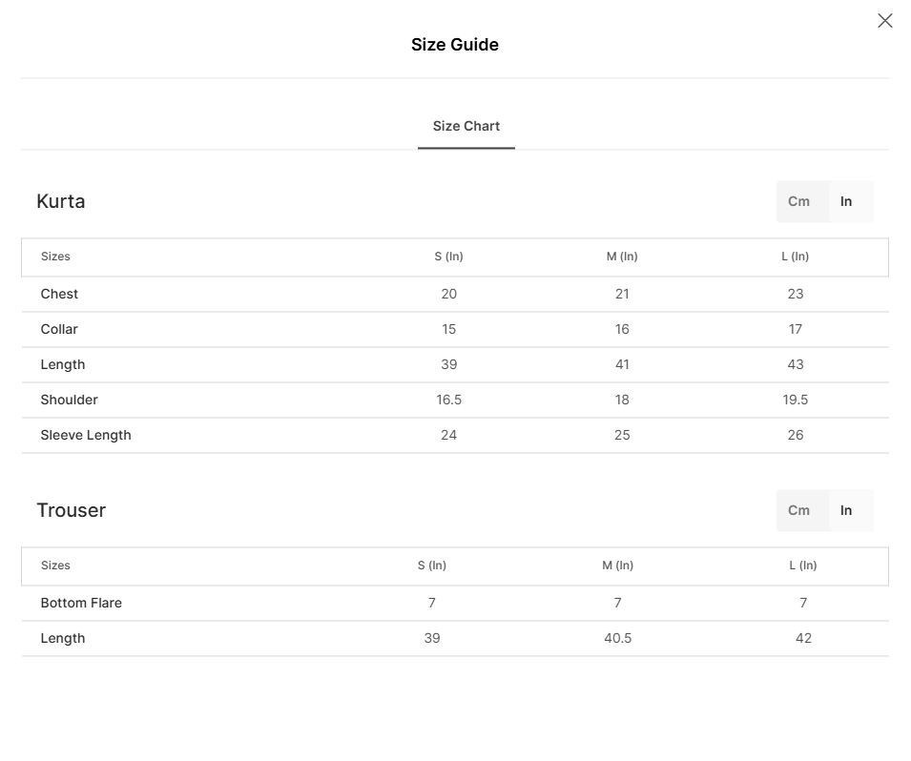Screen dimensions: 911x761
Task: Select In units for the Trouser table
Action: point(846,510)
